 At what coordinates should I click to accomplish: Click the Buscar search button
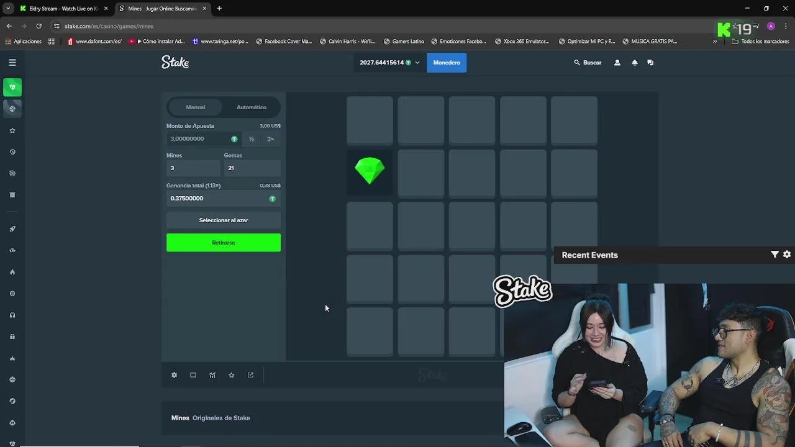point(588,63)
